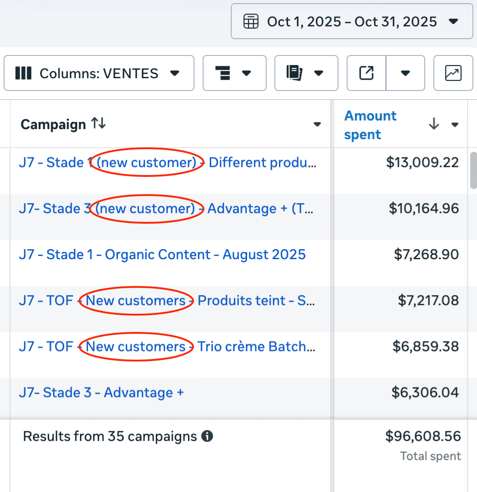Click the export icon button

click(x=366, y=73)
